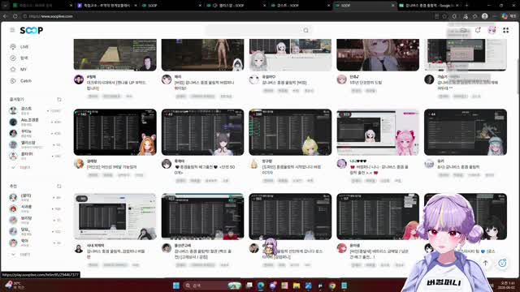520x292 pixels.
Task: Switch to the first browser tab with the green favicon
Action: pyautogui.click(x=42, y=6)
